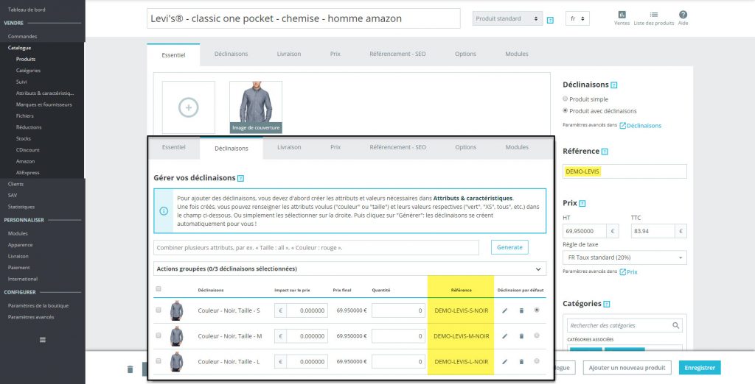
Task: Click the help icon beside Gérer vos déclinaisons
Action: click(241, 178)
